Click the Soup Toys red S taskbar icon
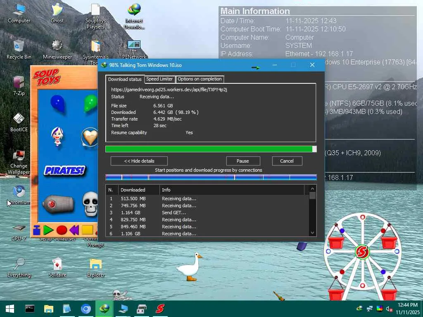Image resolution: width=423 pixels, height=317 pixels. (x=160, y=309)
